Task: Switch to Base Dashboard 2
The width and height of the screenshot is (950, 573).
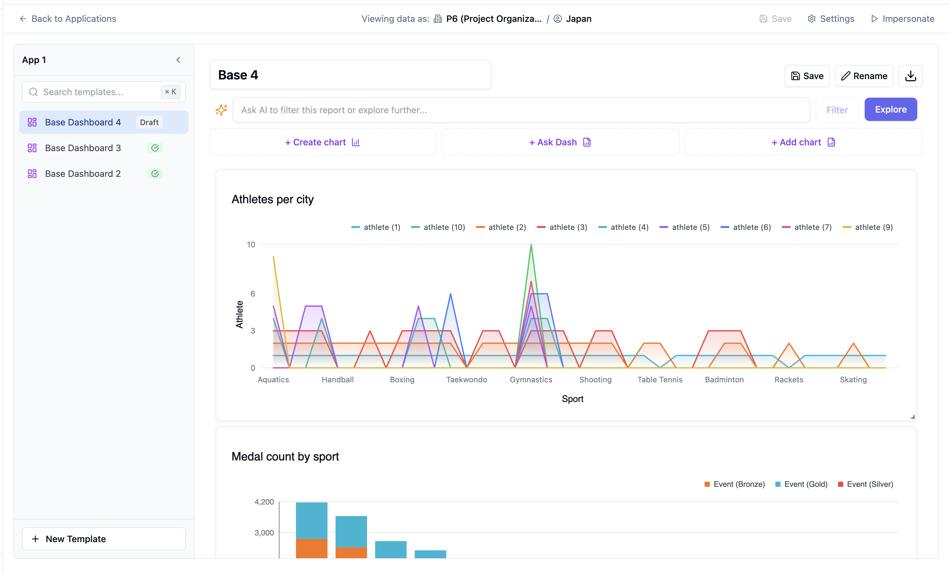Action: tap(83, 174)
